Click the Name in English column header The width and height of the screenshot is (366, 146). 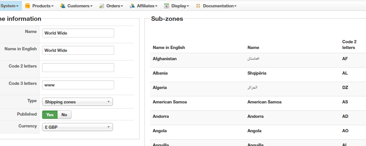point(169,47)
